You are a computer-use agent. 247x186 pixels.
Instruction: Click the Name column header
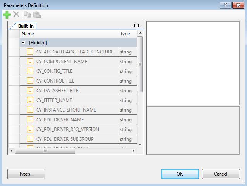tap(69, 34)
